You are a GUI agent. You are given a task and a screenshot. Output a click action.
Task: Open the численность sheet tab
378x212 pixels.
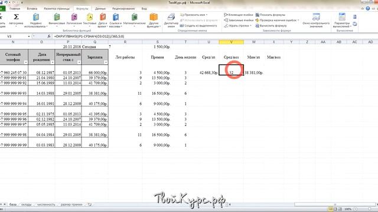click(x=46, y=204)
